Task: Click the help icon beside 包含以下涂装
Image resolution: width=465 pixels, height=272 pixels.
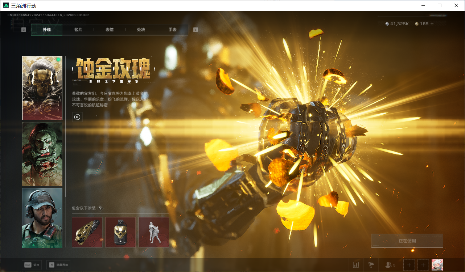Action: [100, 208]
